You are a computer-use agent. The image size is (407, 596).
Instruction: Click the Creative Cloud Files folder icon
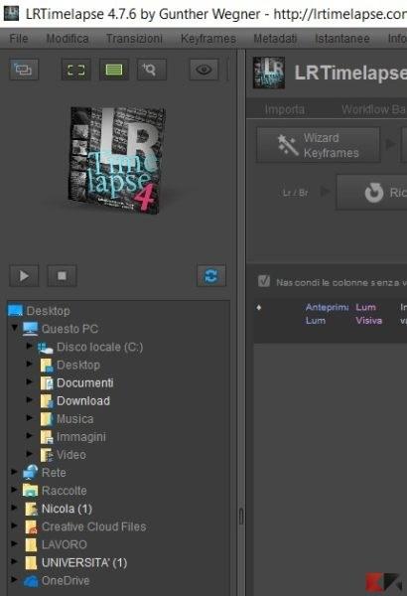point(31,526)
